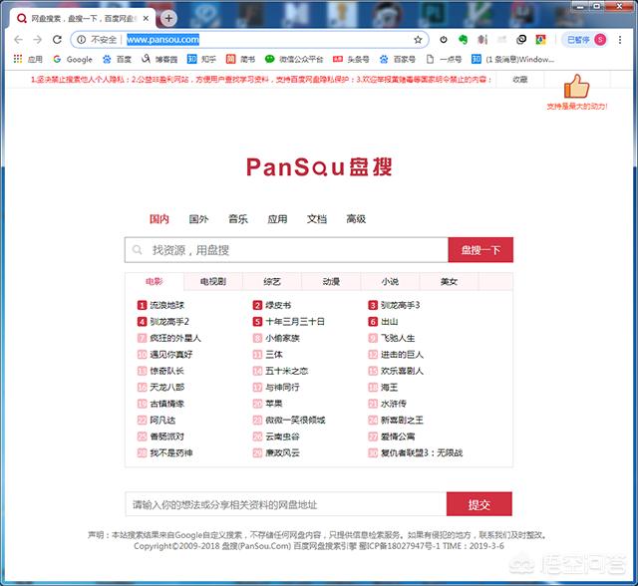
Task: Select the 文档 search tab
Action: [317, 219]
